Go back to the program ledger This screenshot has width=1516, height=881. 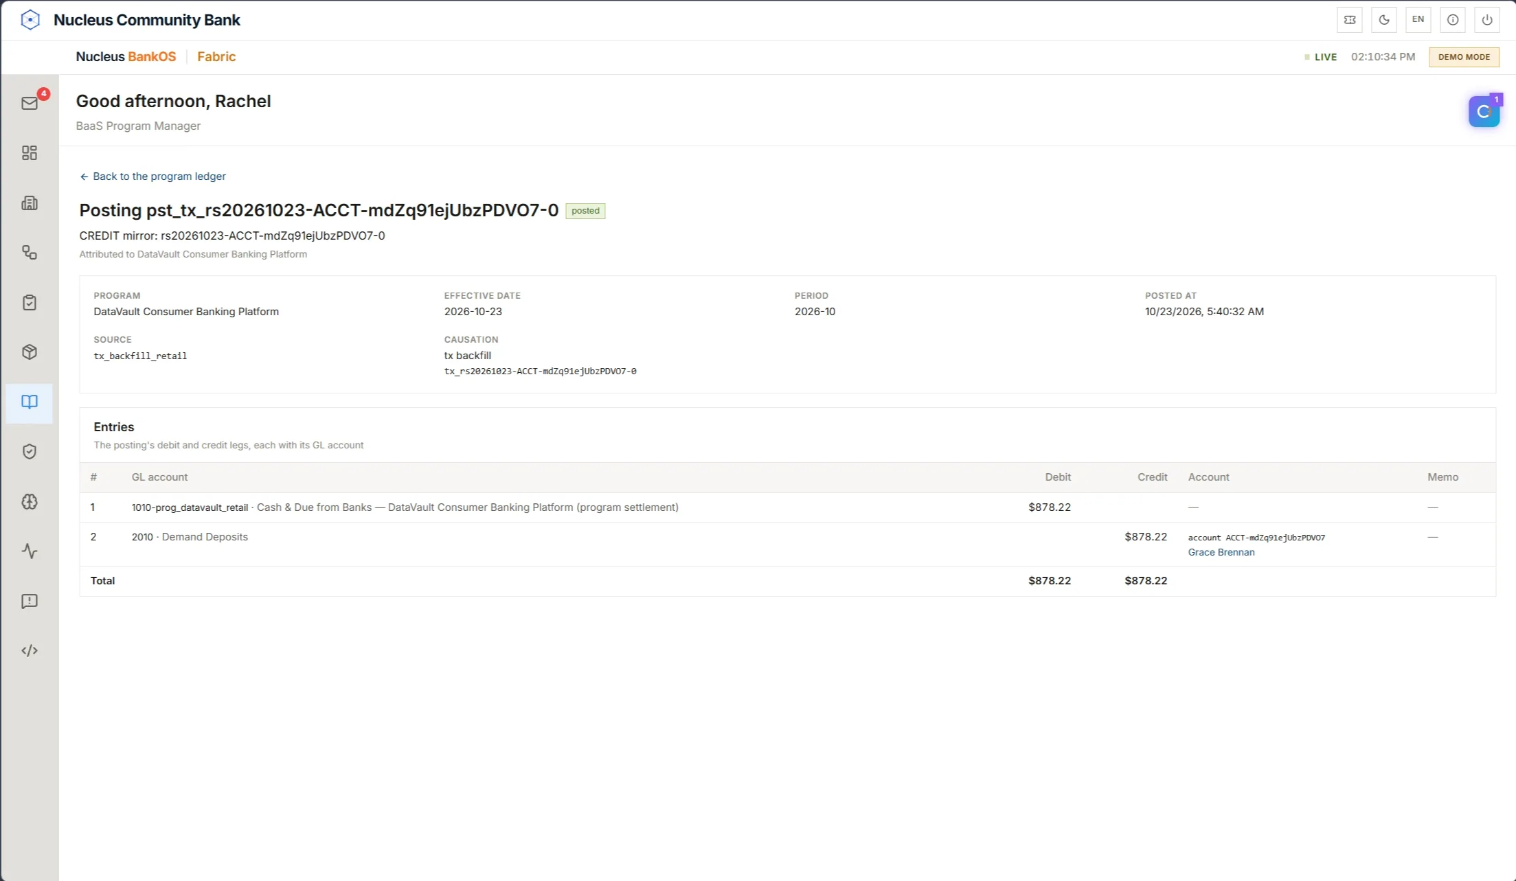(152, 176)
